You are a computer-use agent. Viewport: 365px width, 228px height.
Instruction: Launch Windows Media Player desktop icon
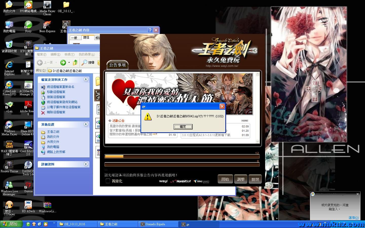[9, 128]
